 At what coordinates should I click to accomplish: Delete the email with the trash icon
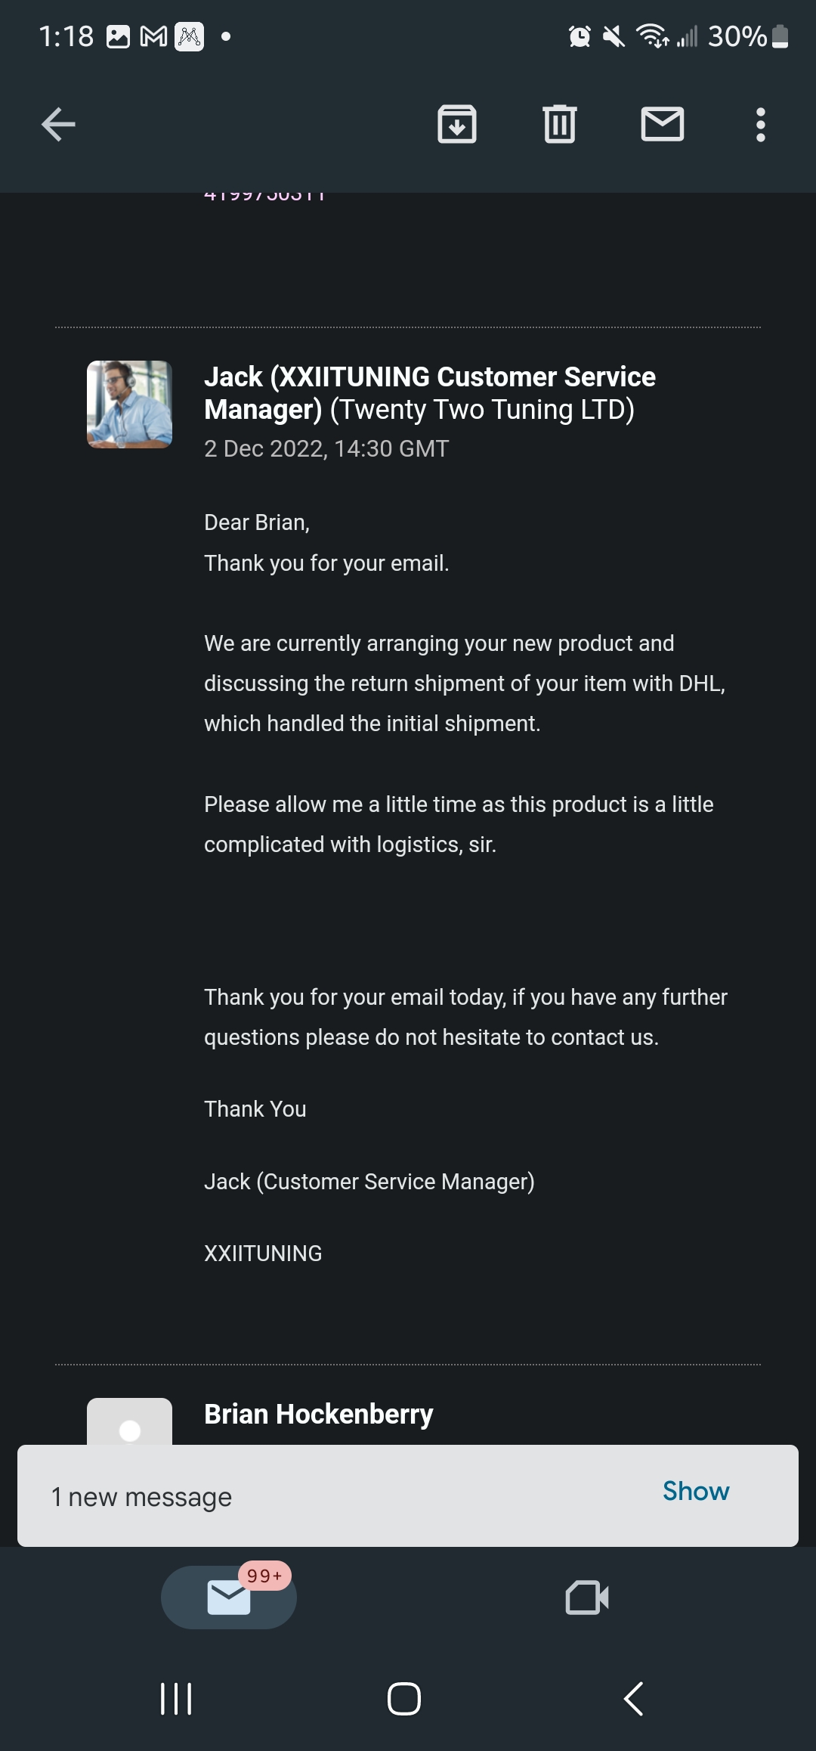560,125
